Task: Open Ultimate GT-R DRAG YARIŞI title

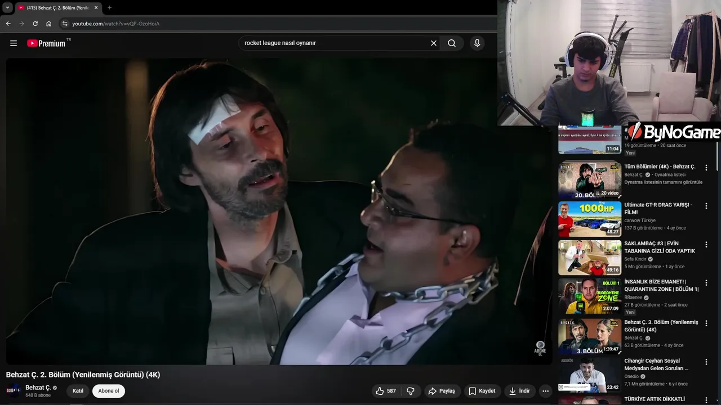Action: click(x=658, y=209)
